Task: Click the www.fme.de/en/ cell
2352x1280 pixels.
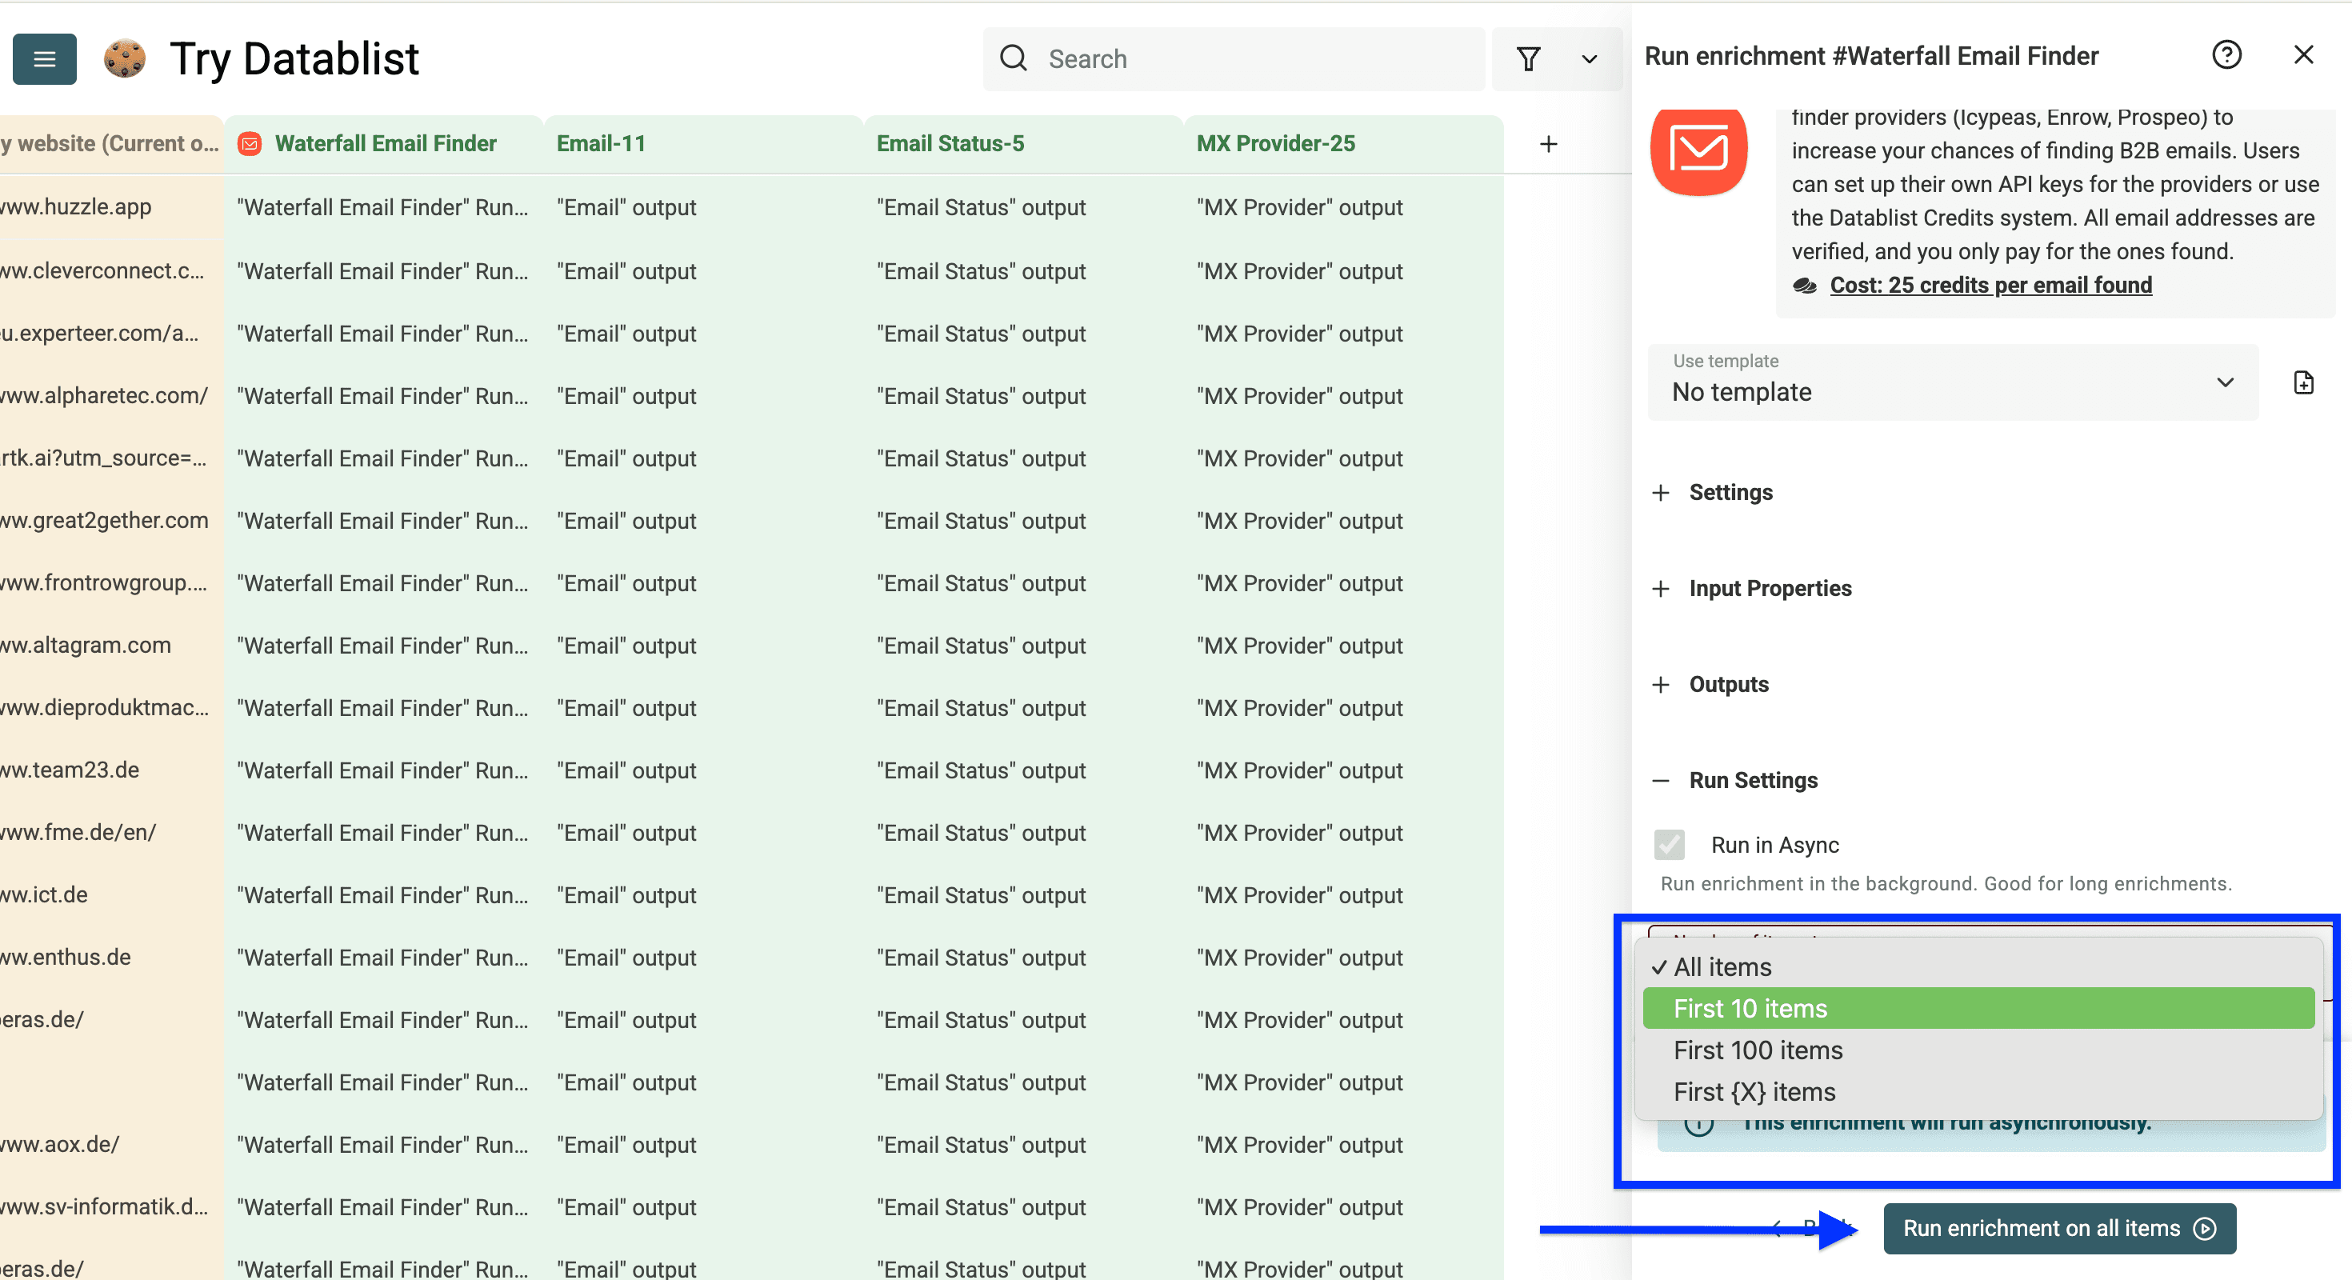Action: [111, 833]
